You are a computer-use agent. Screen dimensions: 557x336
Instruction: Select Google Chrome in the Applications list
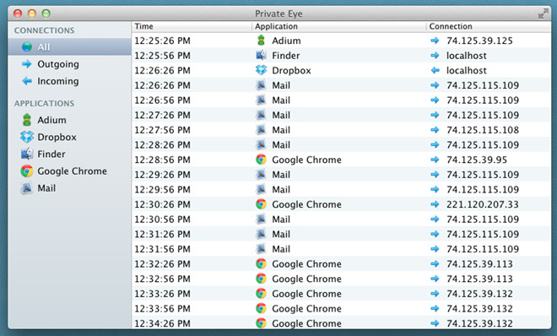click(x=69, y=171)
